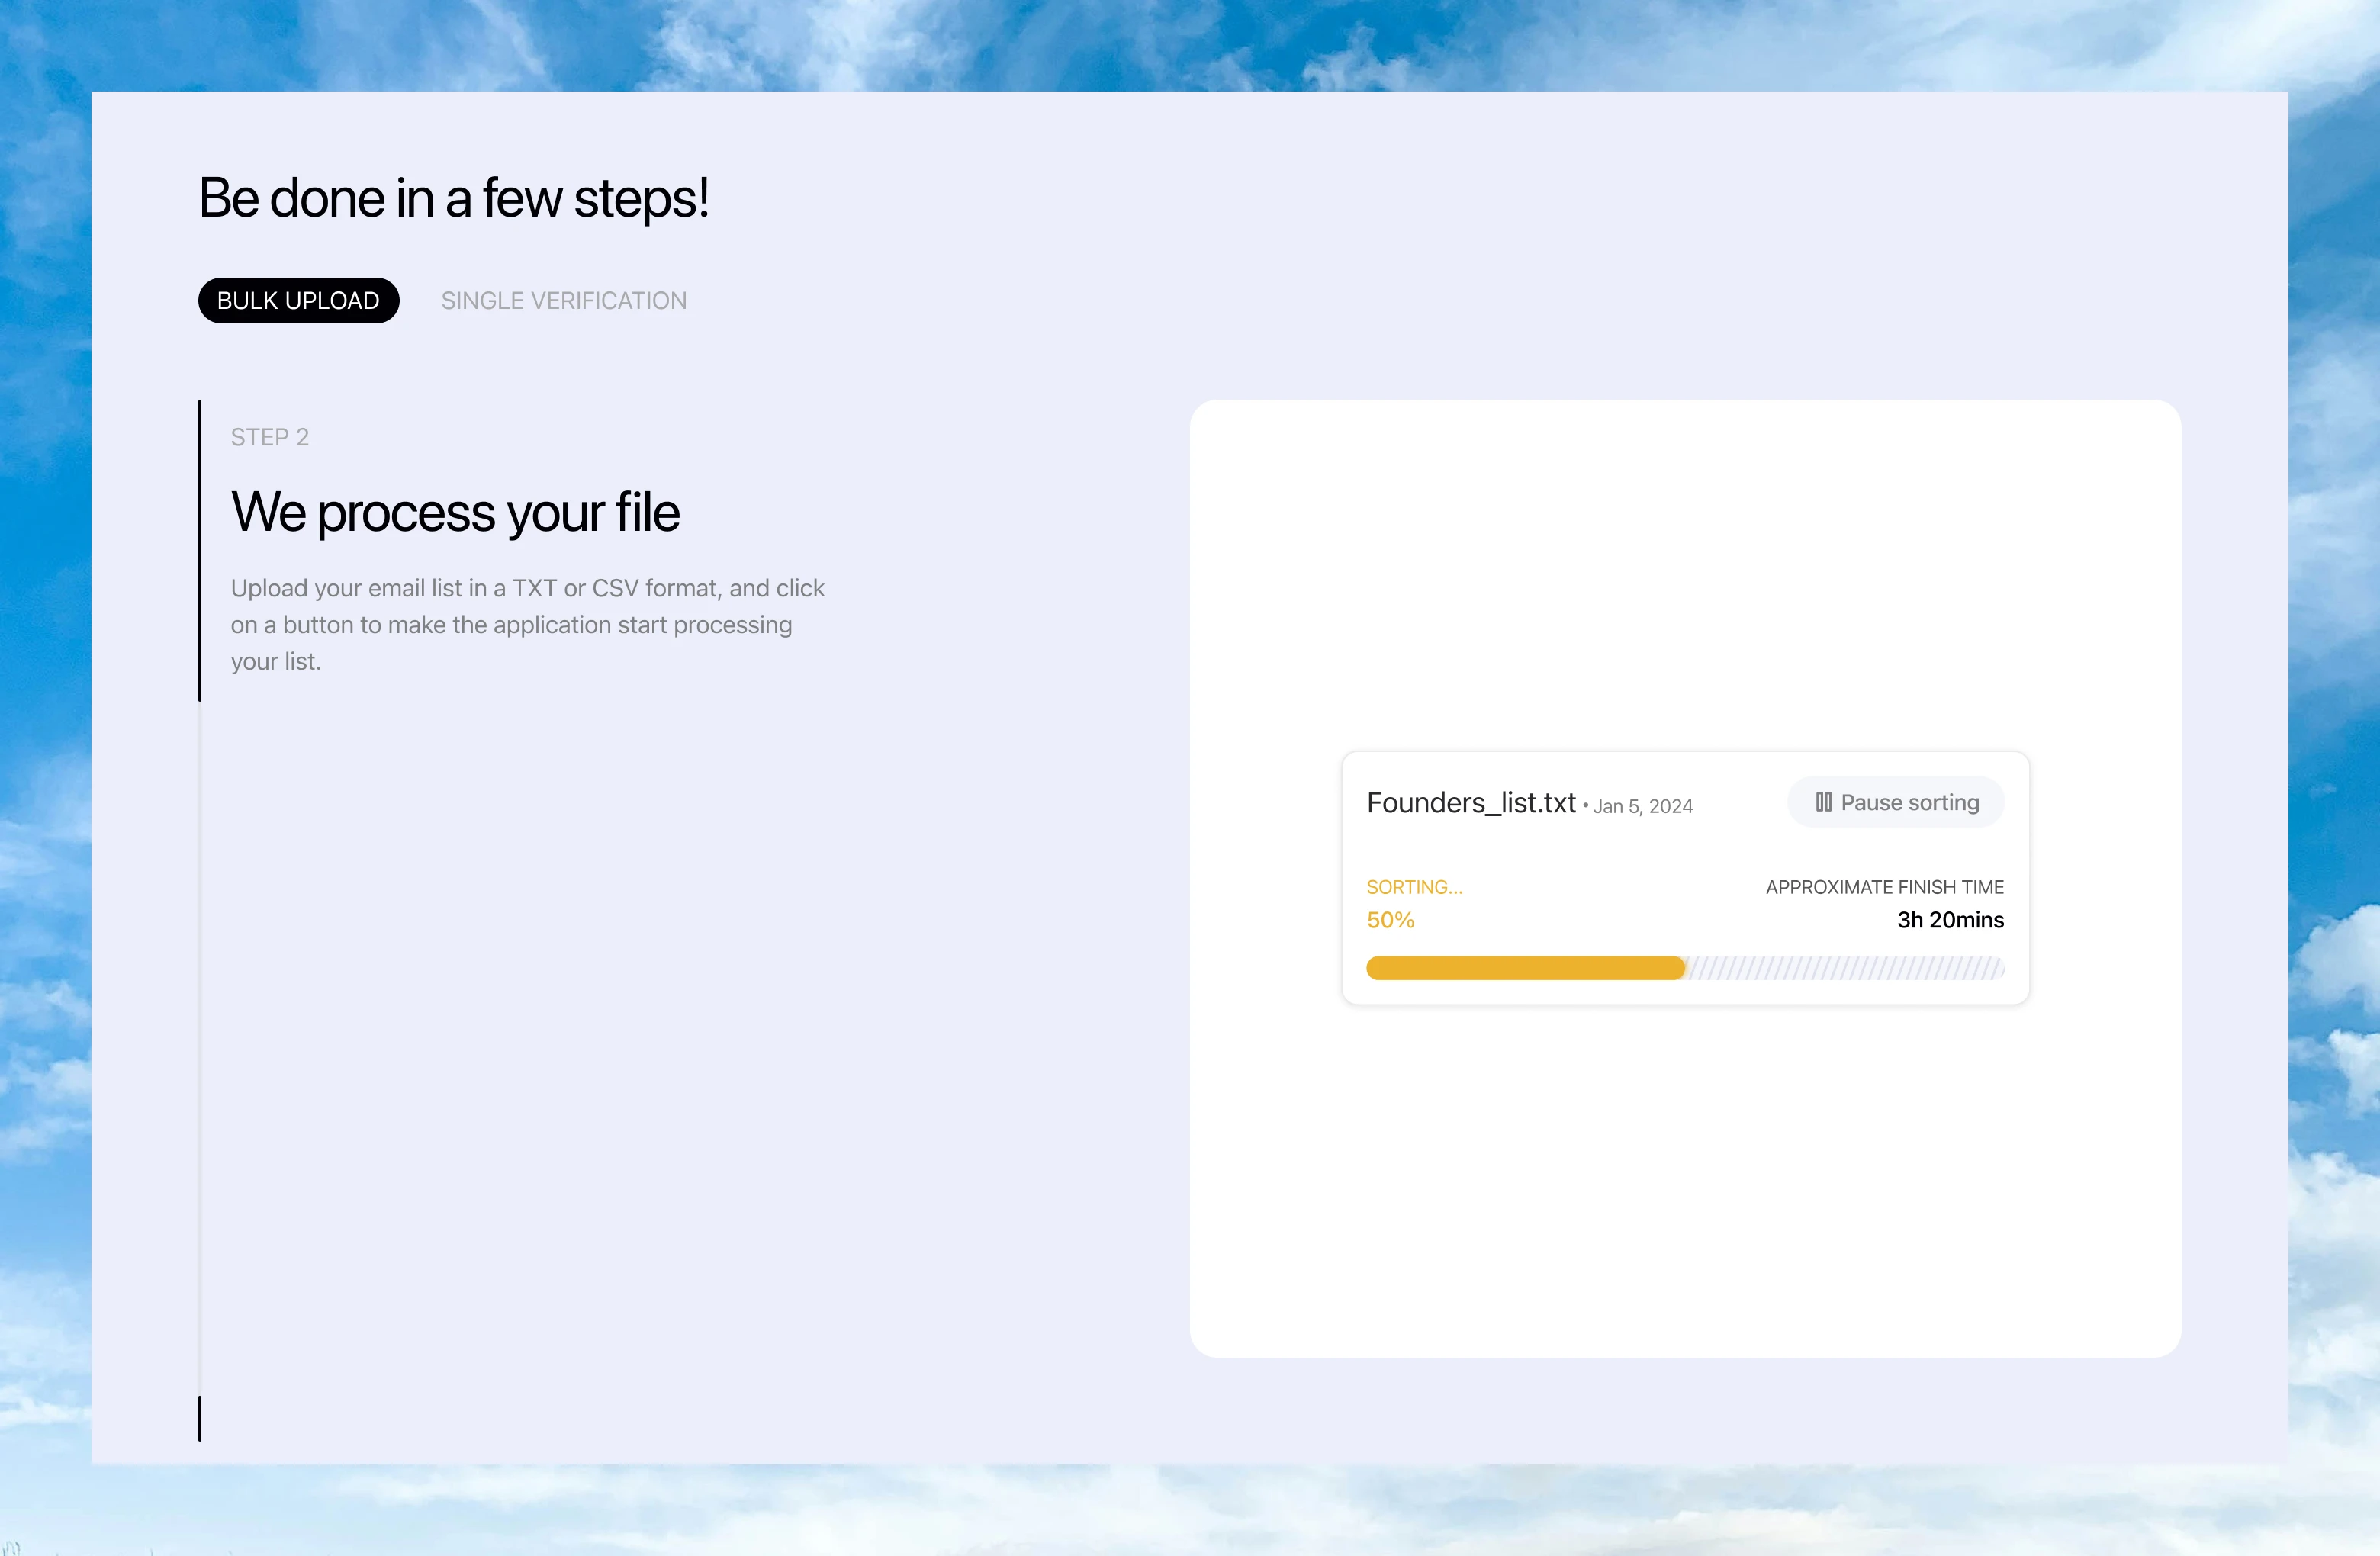Click the short black marker at bottom of step line
Screen dimensions: 2380x1556
pyautogui.click(x=200, y=1417)
